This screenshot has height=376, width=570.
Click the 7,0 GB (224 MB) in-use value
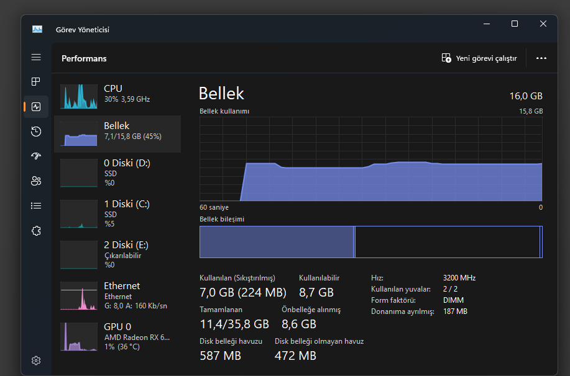click(x=243, y=292)
